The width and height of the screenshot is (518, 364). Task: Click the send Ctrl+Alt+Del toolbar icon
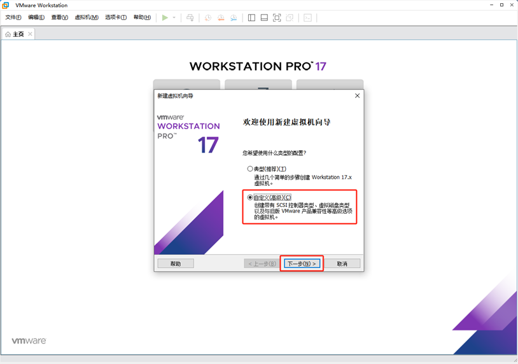click(x=190, y=18)
